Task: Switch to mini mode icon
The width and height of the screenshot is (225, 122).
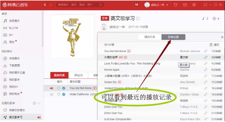Action: (205, 5)
